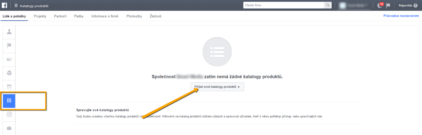
Task: Click Spravujte své katalogy produktů heading
Action: coord(103,110)
